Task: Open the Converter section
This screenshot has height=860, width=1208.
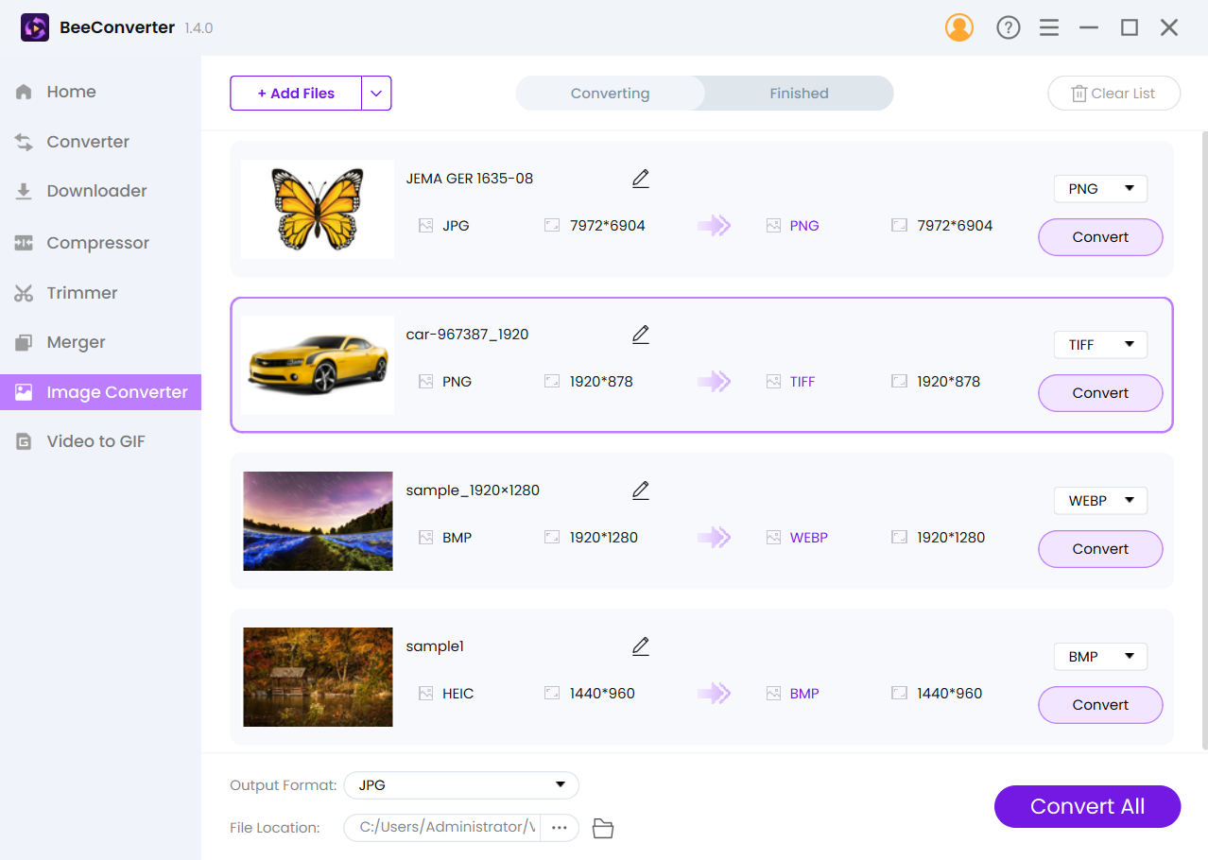Action: click(100, 142)
